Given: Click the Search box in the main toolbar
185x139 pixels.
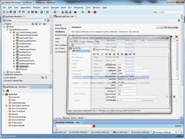Looking at the screenshot, I should coord(171,12).
